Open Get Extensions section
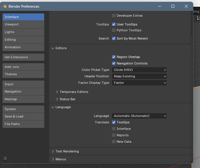 coord(23,57)
